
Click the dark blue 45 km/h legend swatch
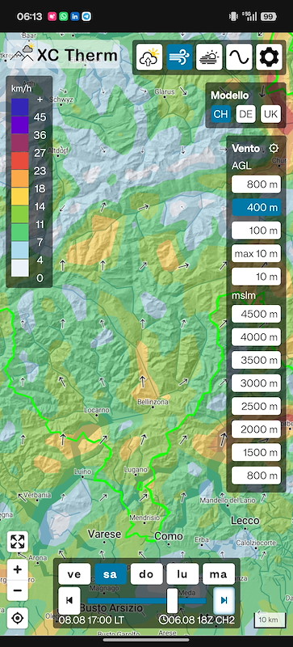pos(20,107)
